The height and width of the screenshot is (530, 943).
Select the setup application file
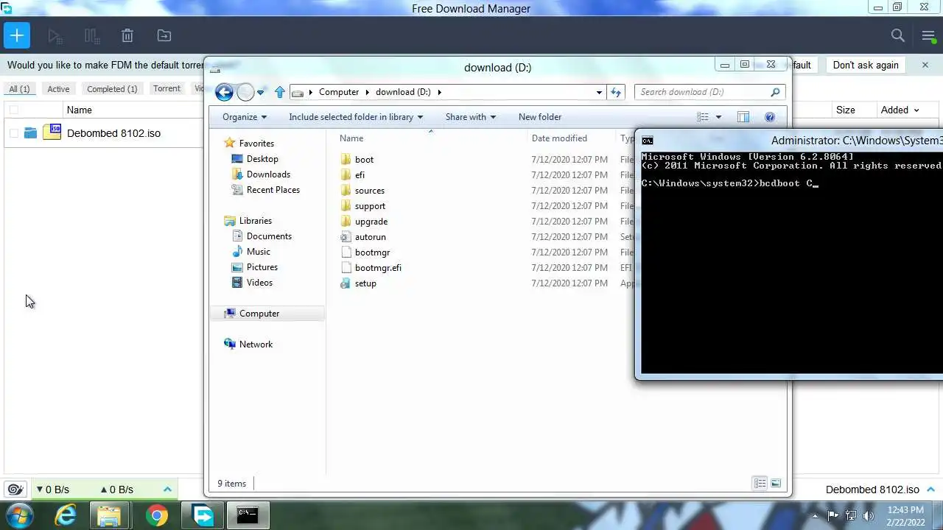point(365,283)
